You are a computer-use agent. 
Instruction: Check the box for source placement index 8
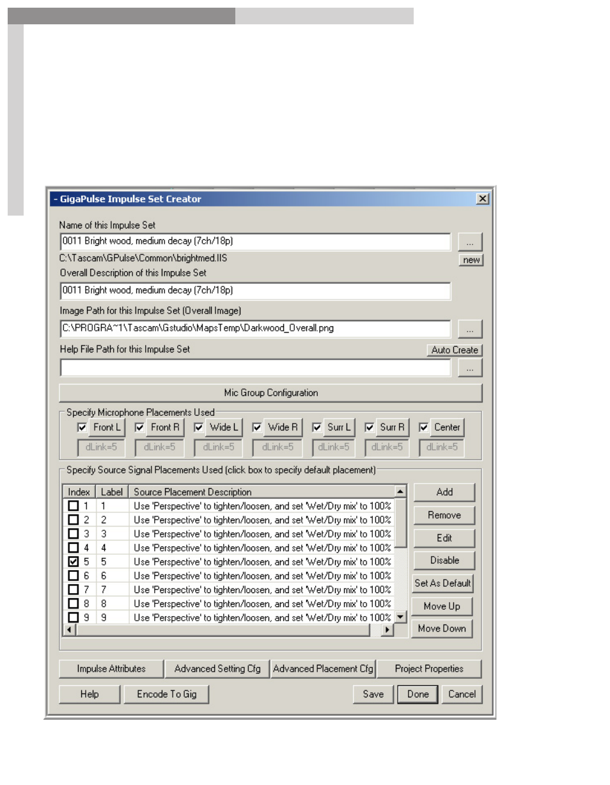click(74, 603)
